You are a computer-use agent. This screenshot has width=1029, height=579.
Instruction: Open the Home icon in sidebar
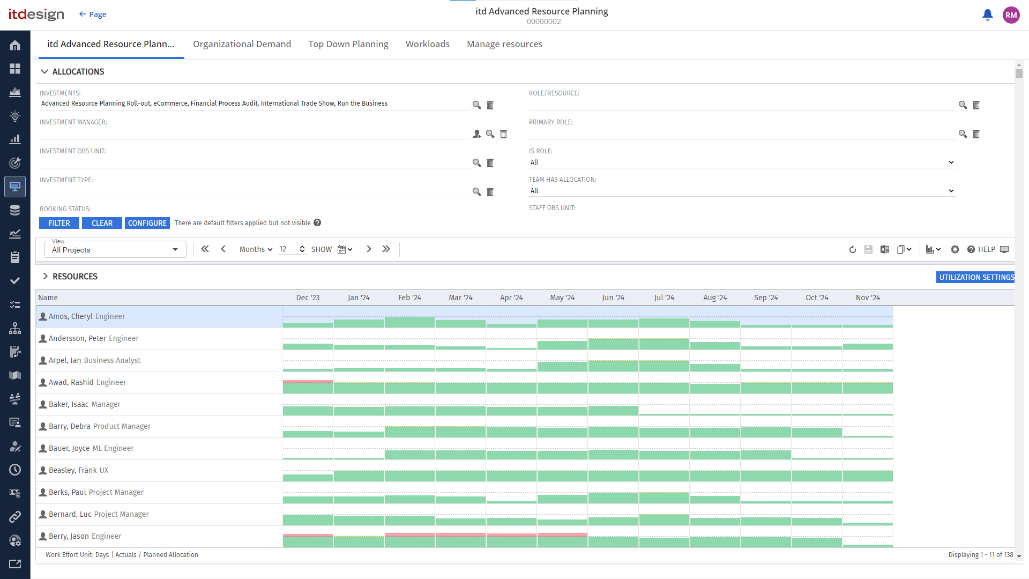(x=15, y=46)
